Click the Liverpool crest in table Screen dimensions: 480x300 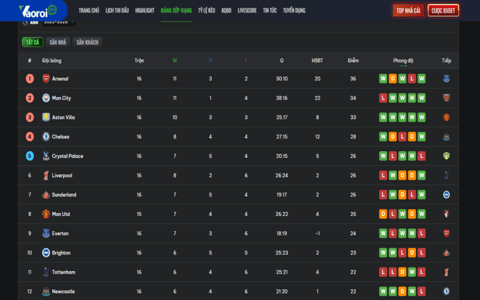[x=46, y=175]
